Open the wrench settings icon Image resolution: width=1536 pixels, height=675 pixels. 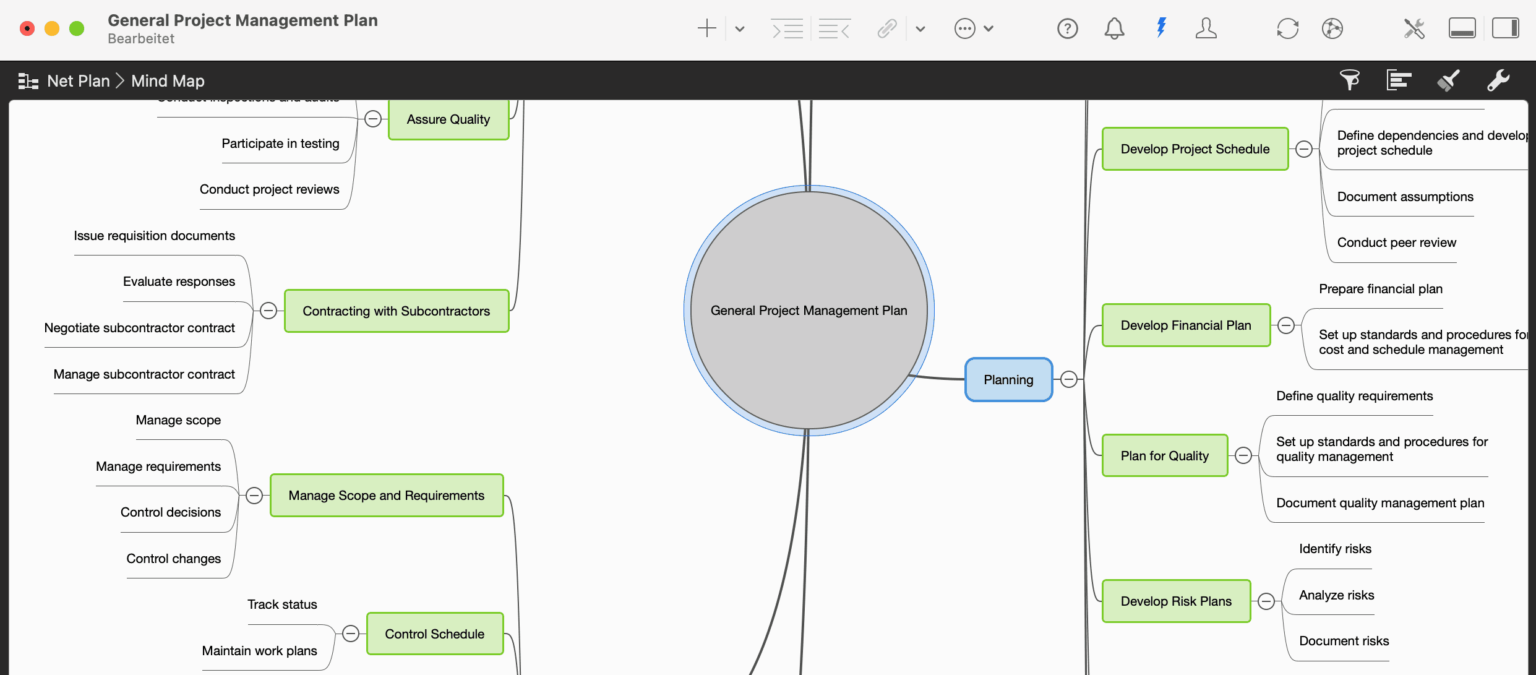pos(1498,80)
